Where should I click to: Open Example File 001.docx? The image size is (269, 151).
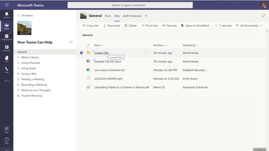click(x=108, y=62)
